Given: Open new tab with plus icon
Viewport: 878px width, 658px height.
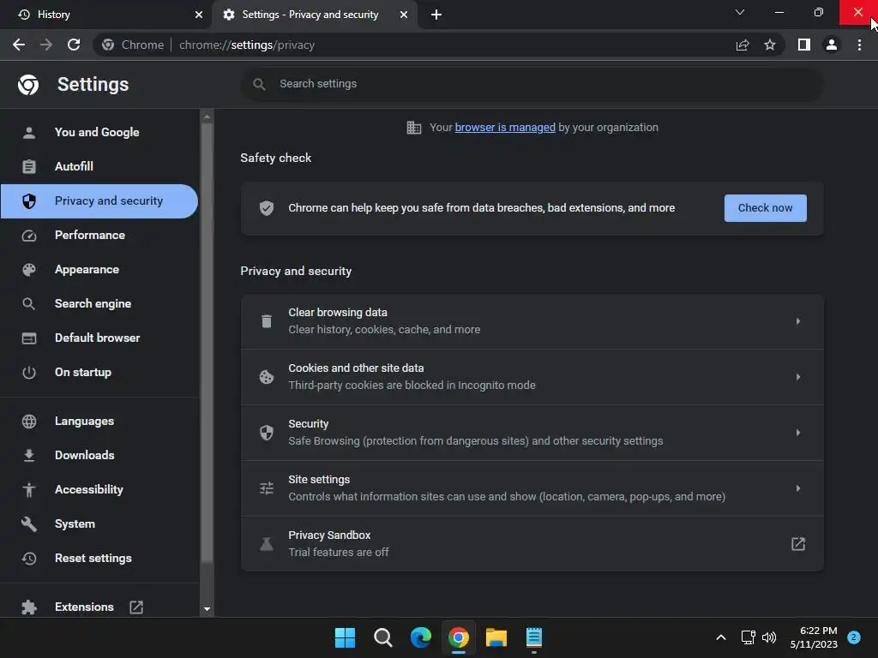Looking at the screenshot, I should click(x=436, y=15).
